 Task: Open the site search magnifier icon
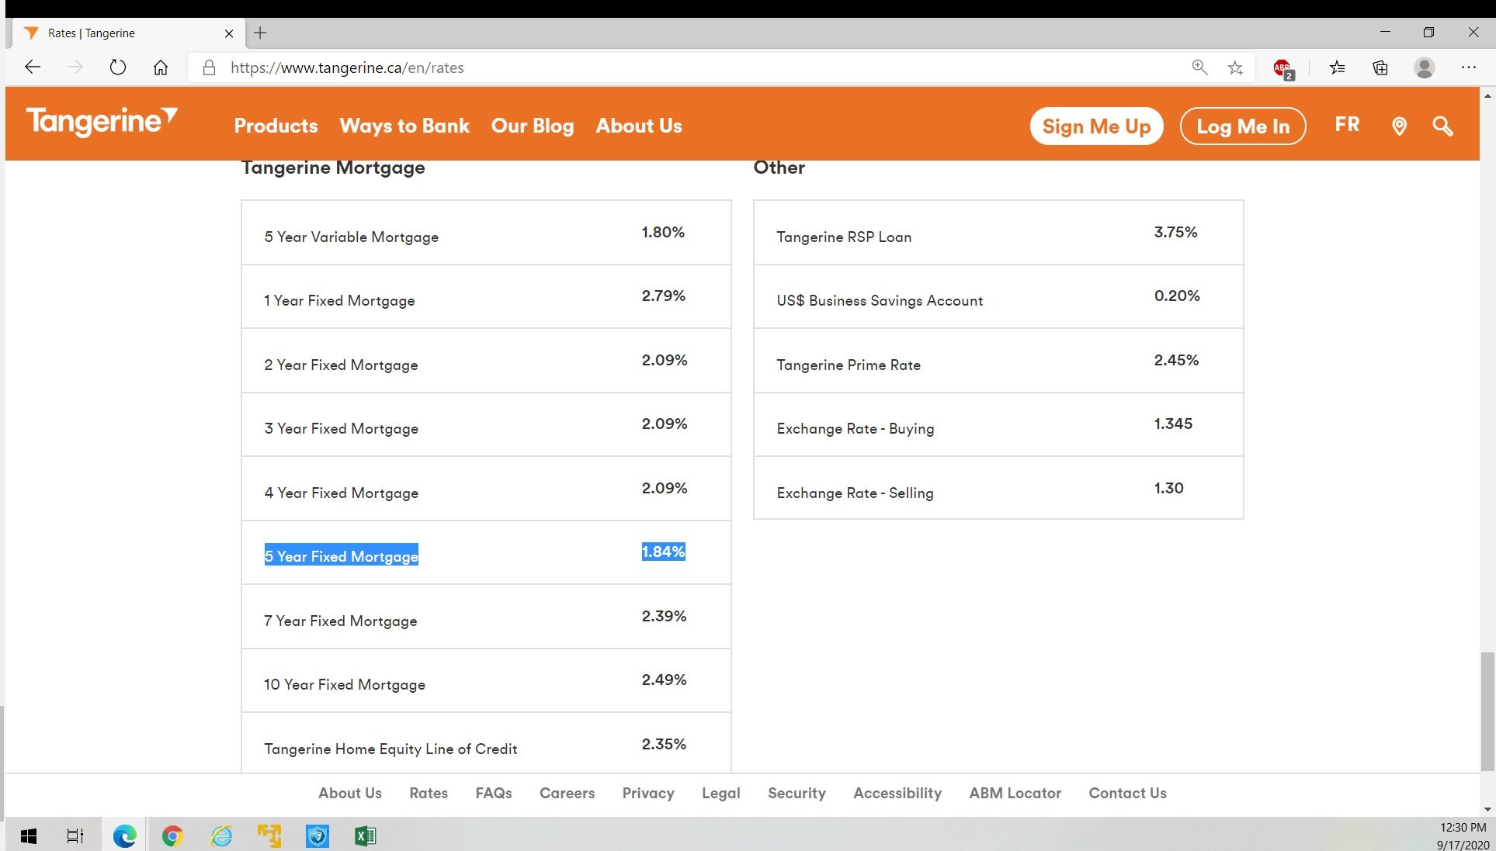pyautogui.click(x=1442, y=126)
